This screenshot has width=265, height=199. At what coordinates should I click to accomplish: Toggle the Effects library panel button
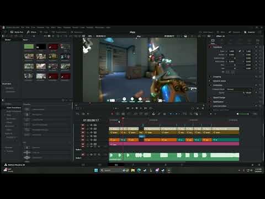click(31, 32)
